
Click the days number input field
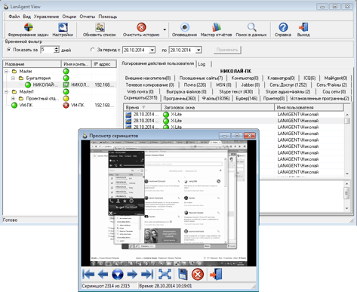pyautogui.click(x=48, y=50)
